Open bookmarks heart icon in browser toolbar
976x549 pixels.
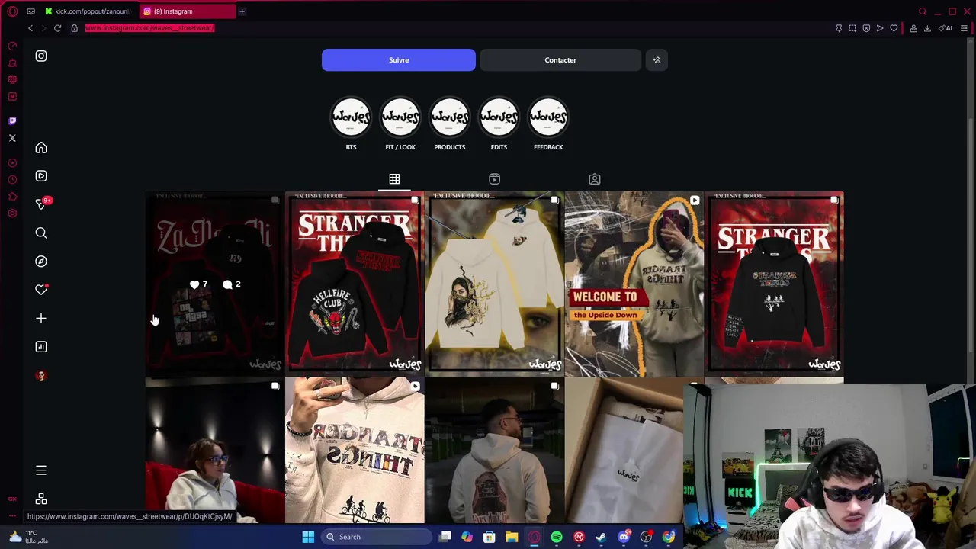[894, 28]
